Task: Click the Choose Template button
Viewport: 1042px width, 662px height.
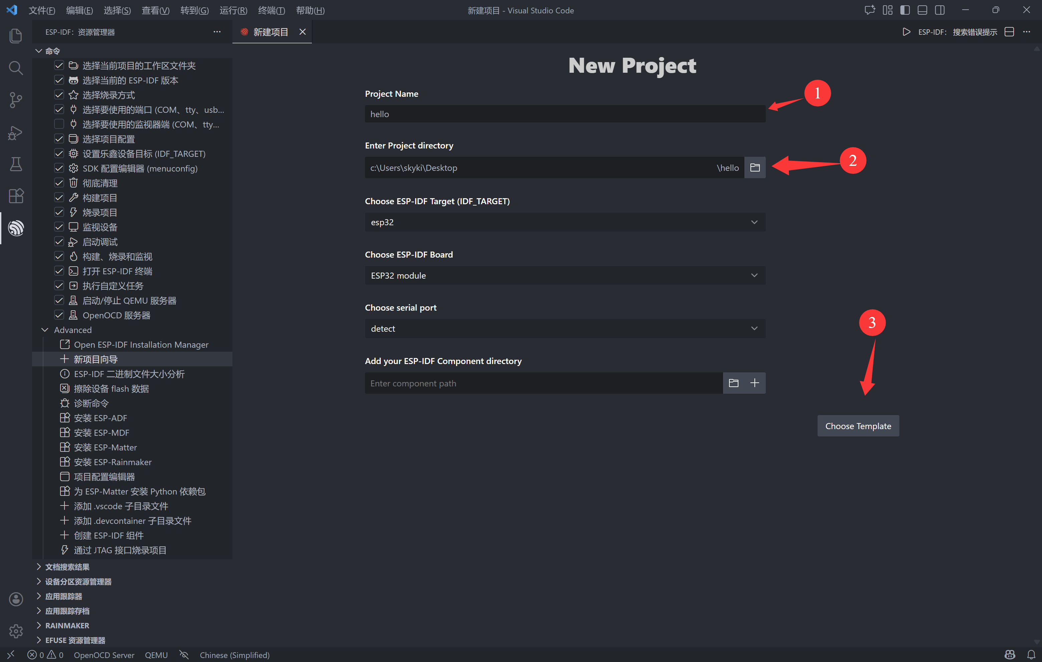Action: (x=858, y=426)
